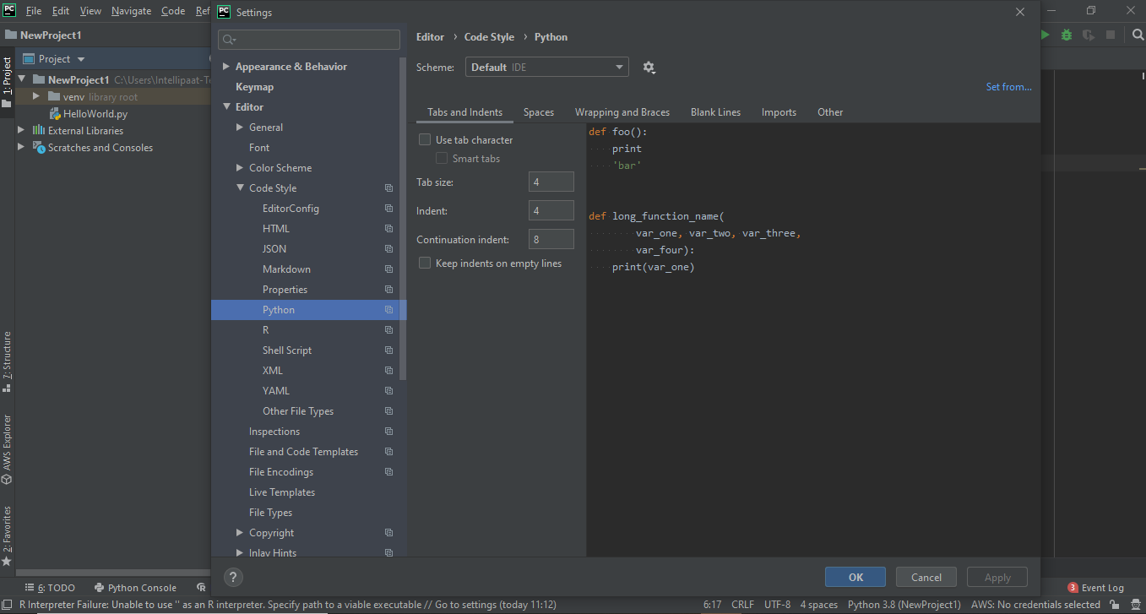The height and width of the screenshot is (614, 1146).
Task: Click the Set from... link
Action: pos(1008,86)
